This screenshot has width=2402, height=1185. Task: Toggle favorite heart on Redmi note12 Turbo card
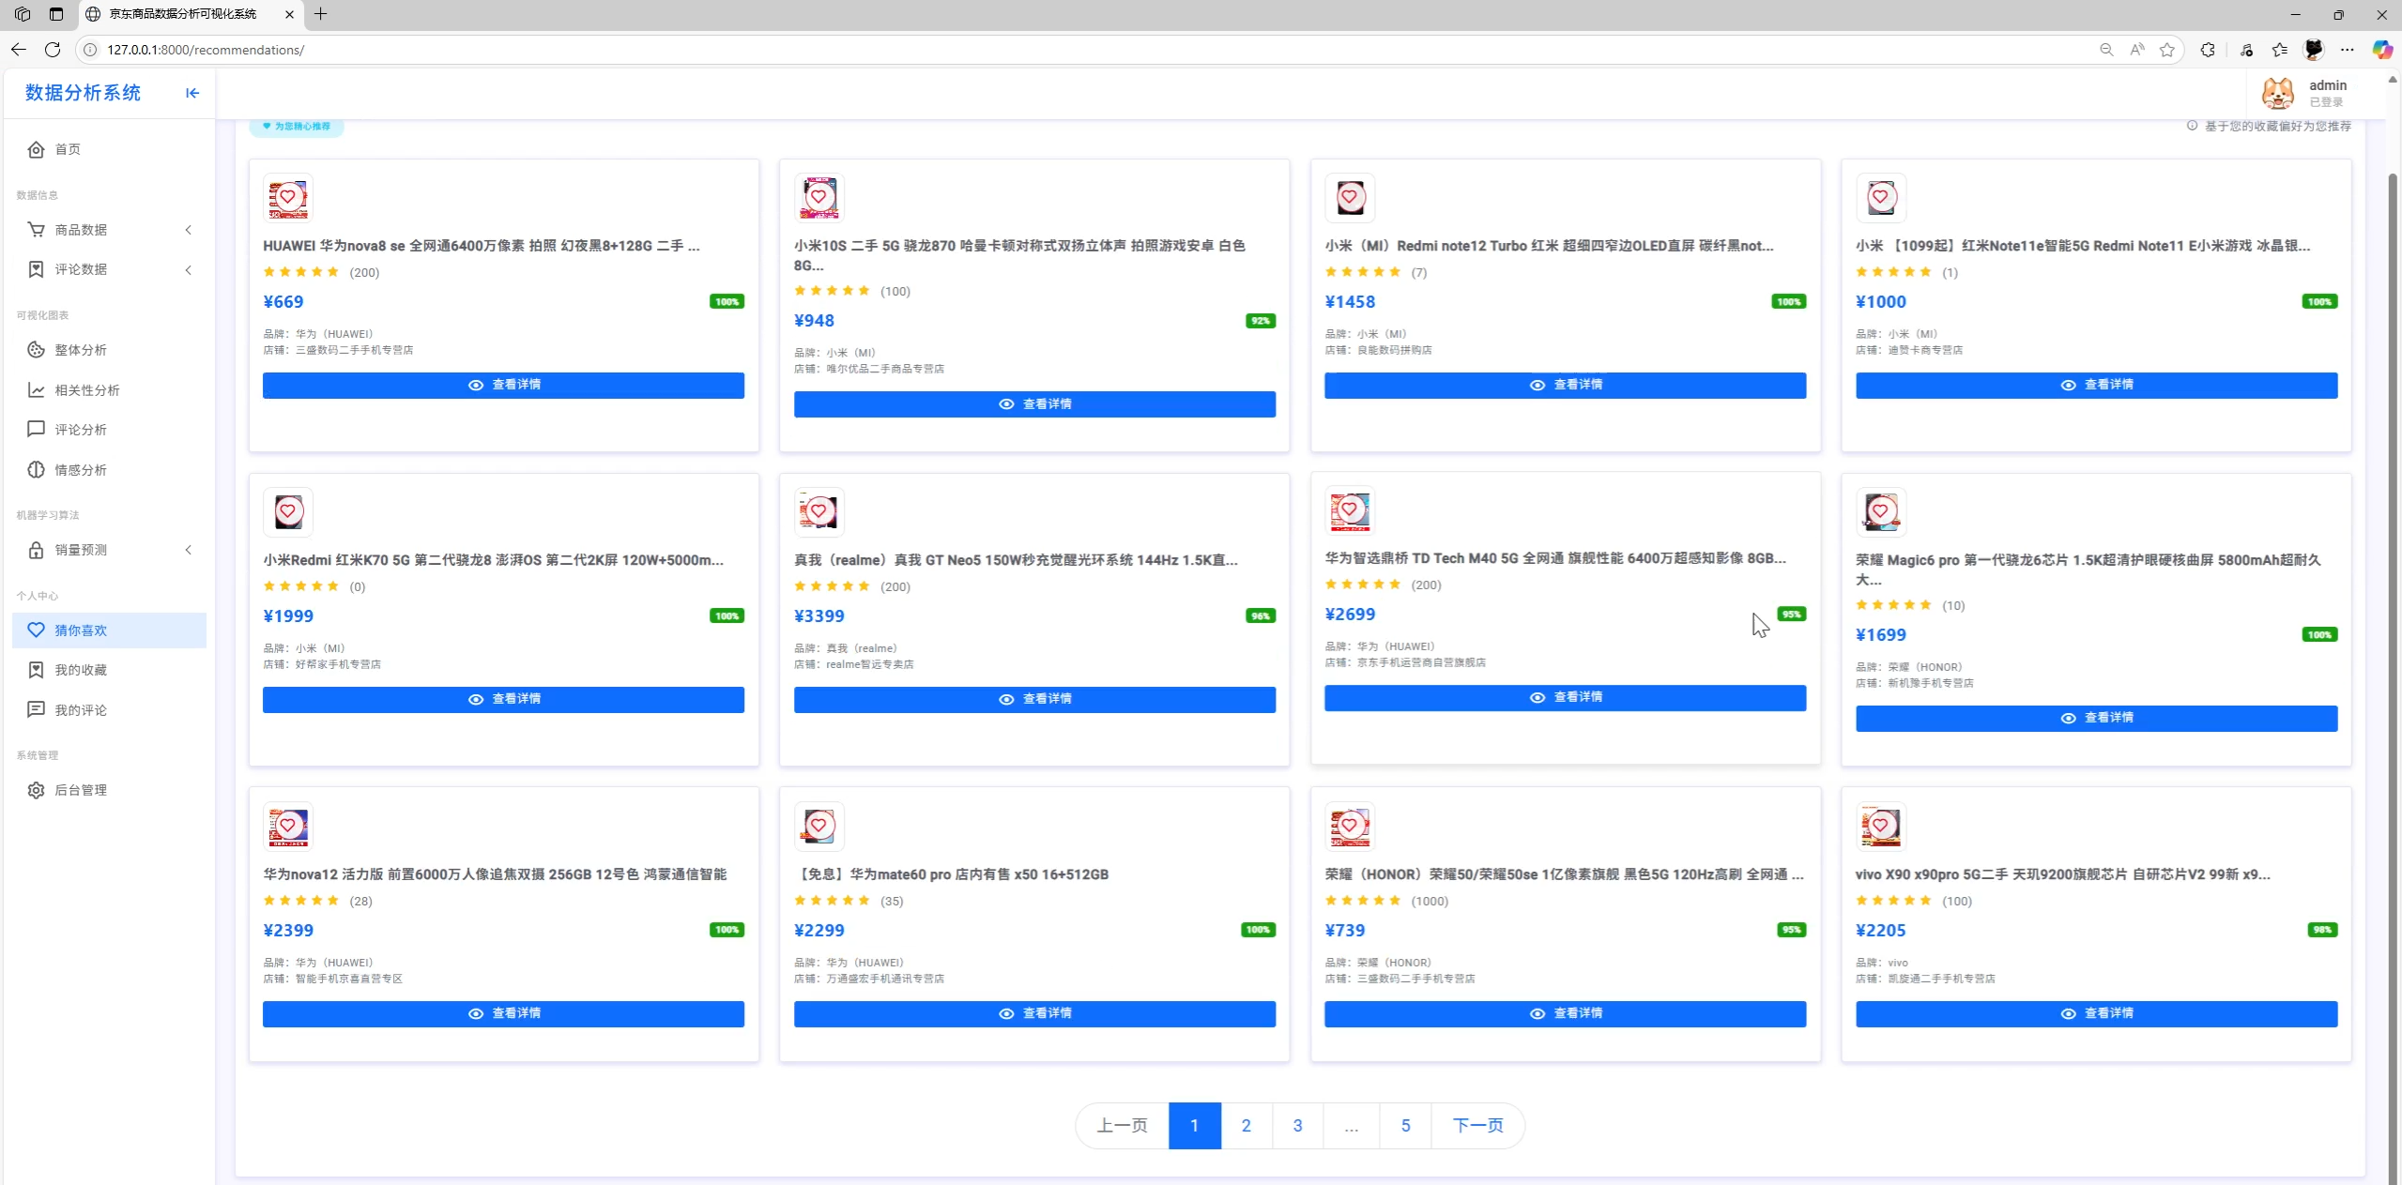(x=1350, y=197)
